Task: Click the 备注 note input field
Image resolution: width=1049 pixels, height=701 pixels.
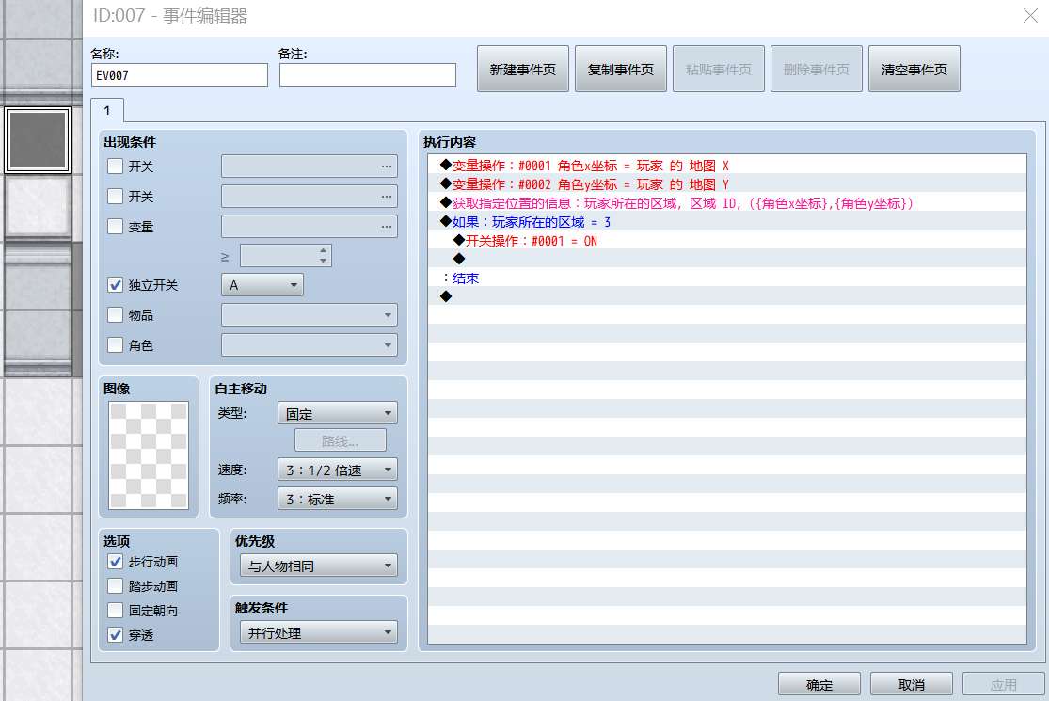Action: [367, 75]
